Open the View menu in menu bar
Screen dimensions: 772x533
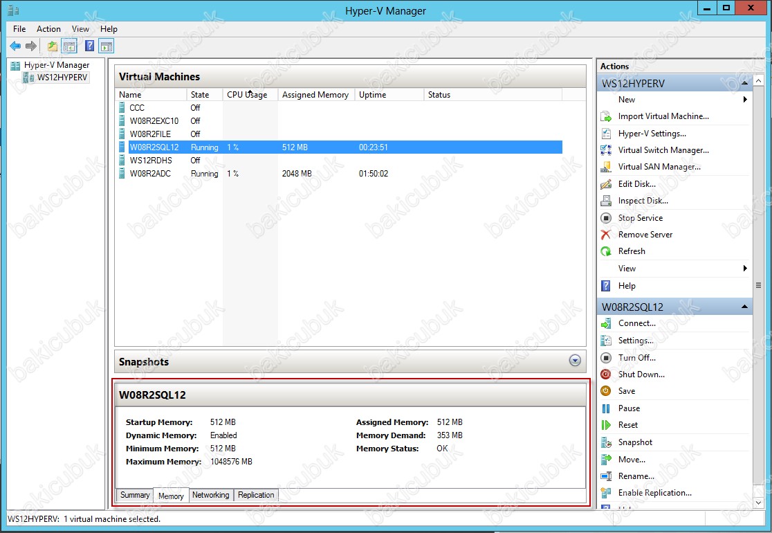point(80,29)
